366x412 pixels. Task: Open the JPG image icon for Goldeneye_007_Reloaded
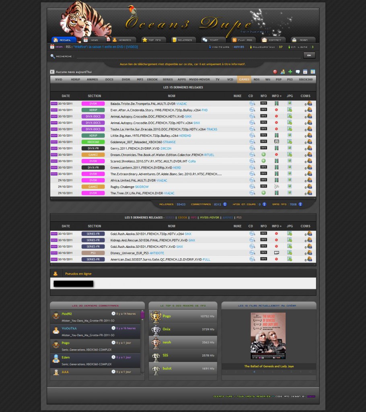click(290, 142)
